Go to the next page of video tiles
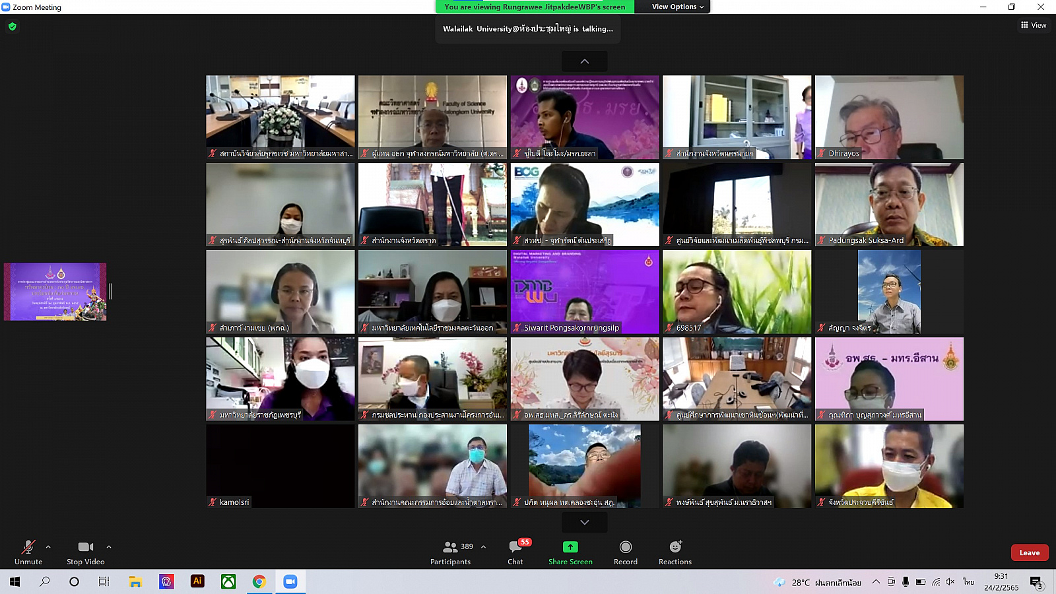Image resolution: width=1056 pixels, height=594 pixels. (585, 522)
